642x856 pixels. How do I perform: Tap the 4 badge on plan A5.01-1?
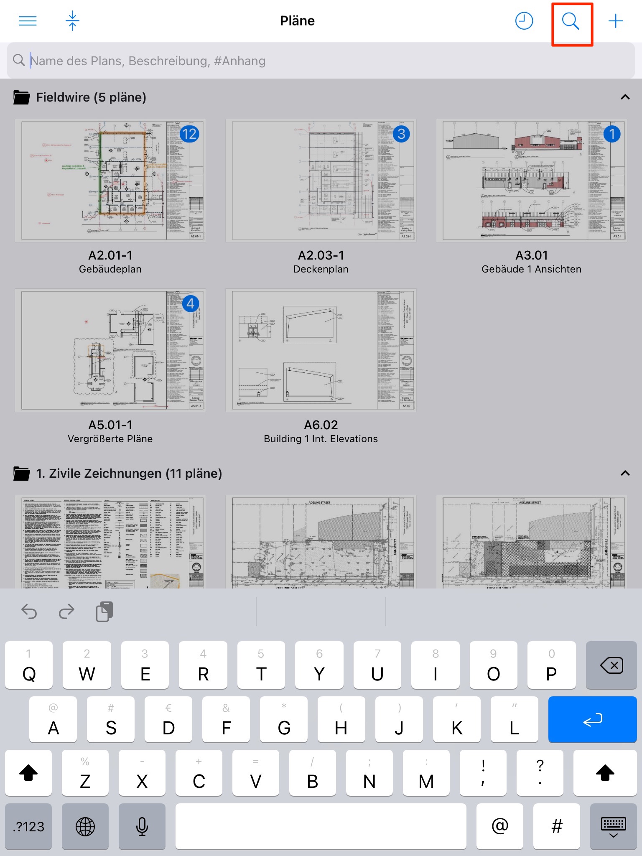point(191,304)
